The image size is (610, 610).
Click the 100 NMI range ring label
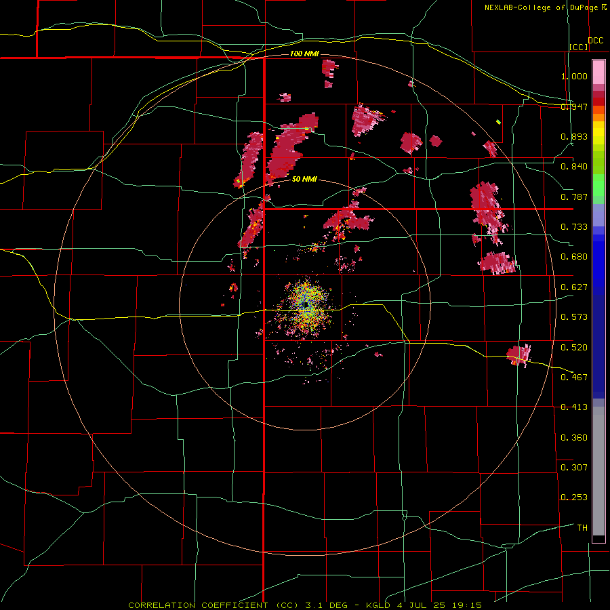[304, 54]
